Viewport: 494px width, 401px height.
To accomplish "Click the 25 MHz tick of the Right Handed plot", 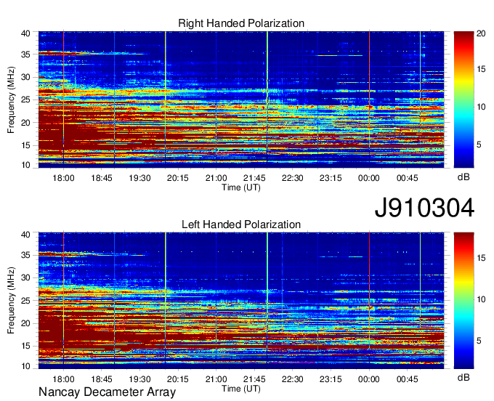I will click(26, 100).
